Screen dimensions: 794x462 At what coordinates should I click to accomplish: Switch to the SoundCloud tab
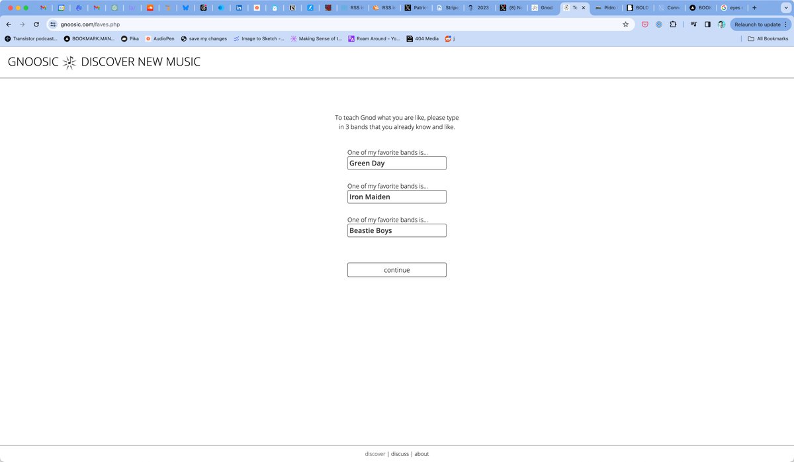point(150,8)
